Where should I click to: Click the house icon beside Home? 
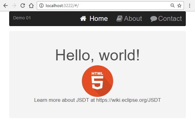click(83, 18)
